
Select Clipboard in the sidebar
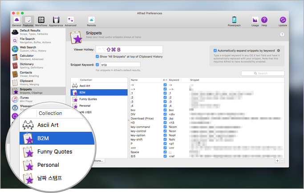(x=38, y=83)
